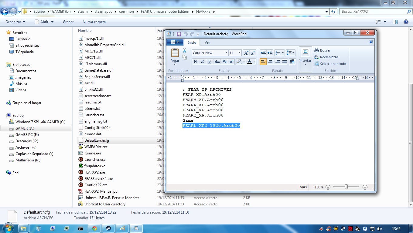Toggle italic (K) formatting
The height and width of the screenshot is (233, 413).
[x=203, y=62]
